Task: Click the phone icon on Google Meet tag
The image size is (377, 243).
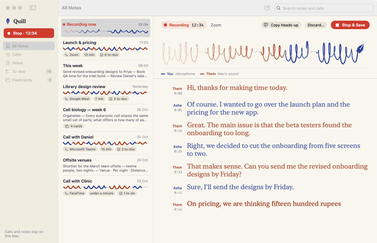Action: point(67,99)
